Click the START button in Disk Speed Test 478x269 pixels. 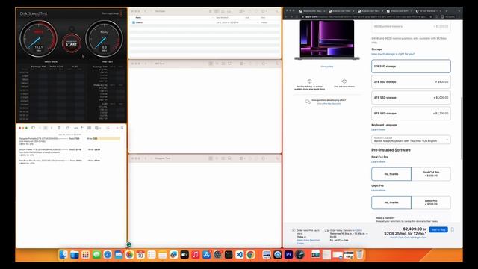tap(72, 43)
